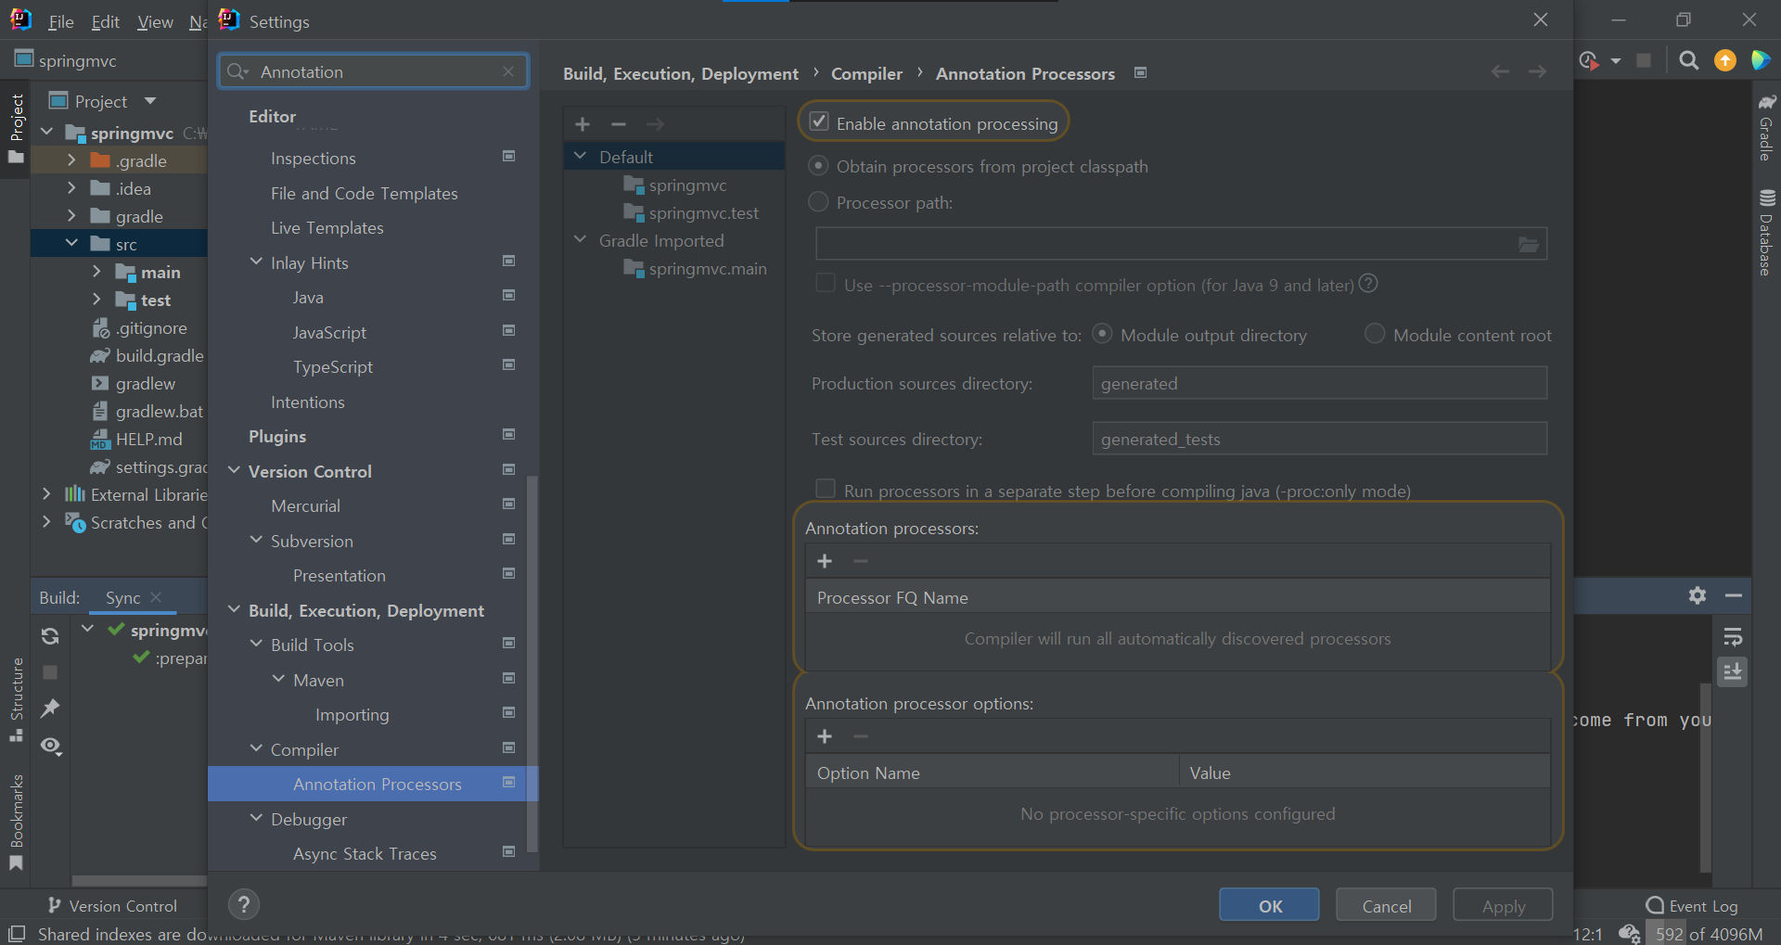
Task: Toggle the view eye icon in Build panel
Action: coord(51,746)
